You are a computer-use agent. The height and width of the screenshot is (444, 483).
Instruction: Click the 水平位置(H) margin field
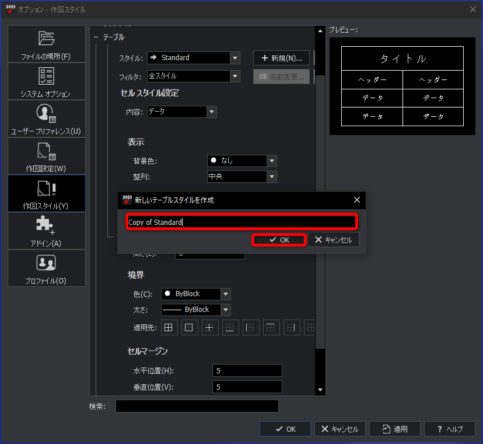tap(247, 370)
